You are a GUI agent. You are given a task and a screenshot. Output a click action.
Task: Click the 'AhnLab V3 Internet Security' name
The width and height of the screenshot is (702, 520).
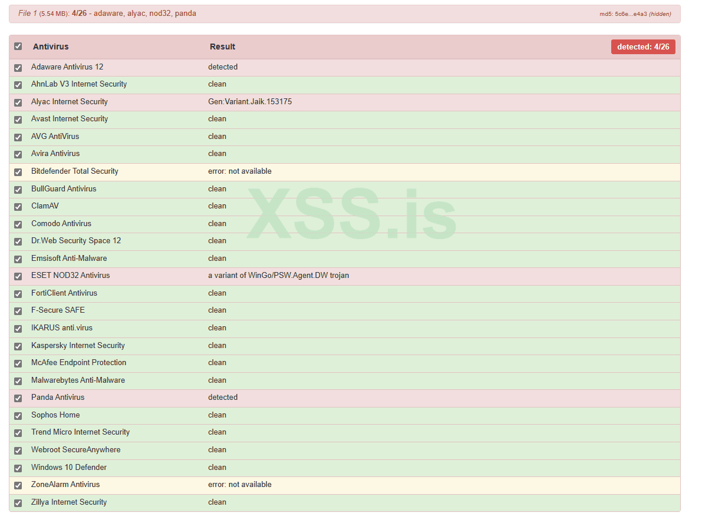pos(79,84)
